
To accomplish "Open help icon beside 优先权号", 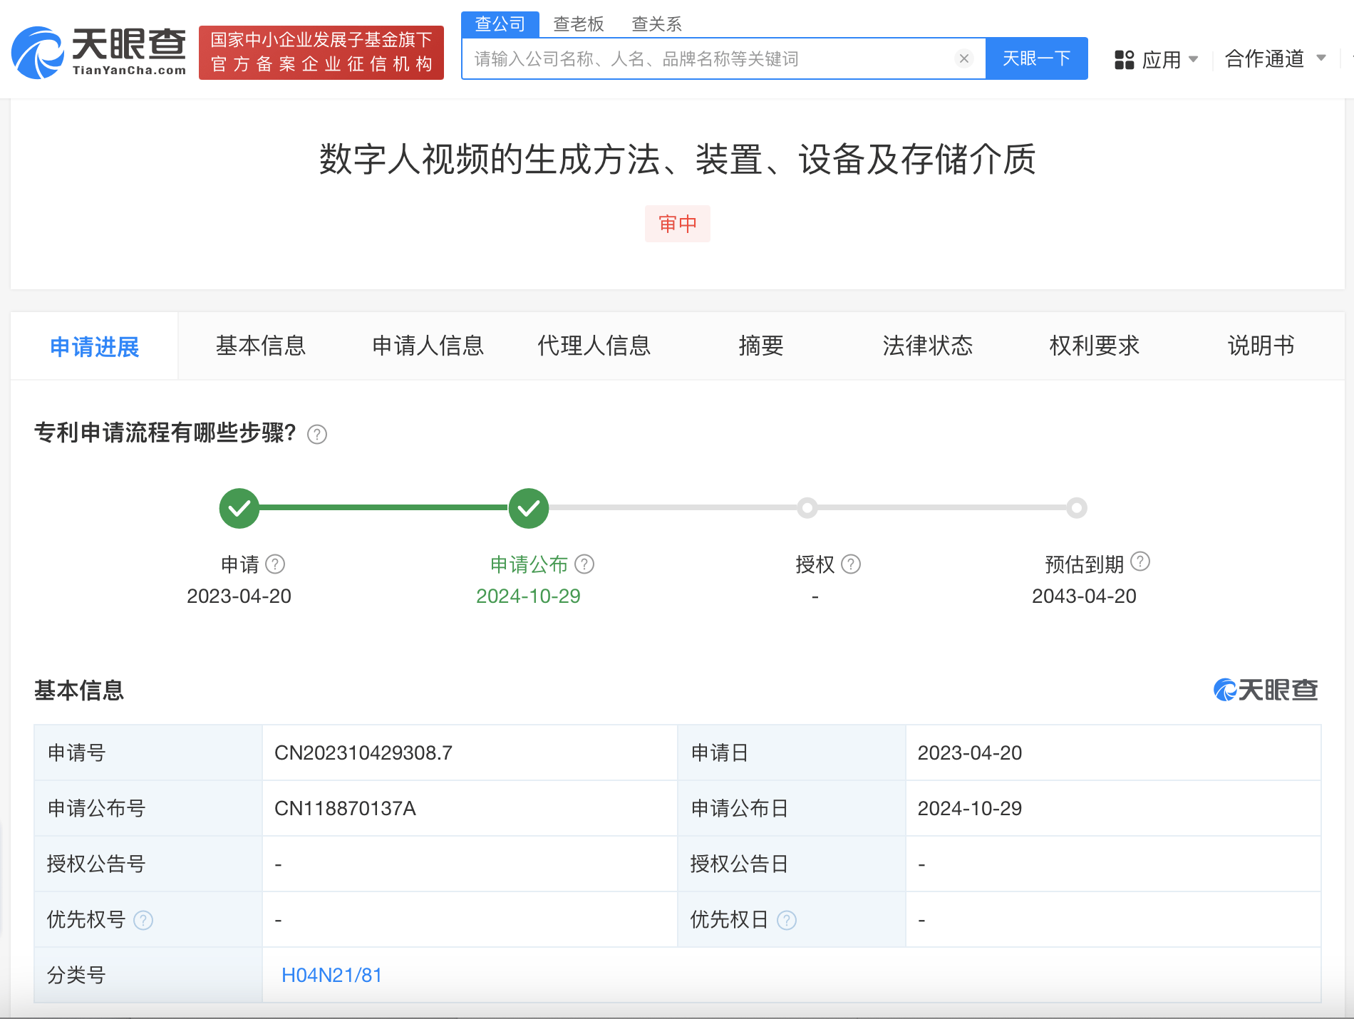I will [143, 921].
